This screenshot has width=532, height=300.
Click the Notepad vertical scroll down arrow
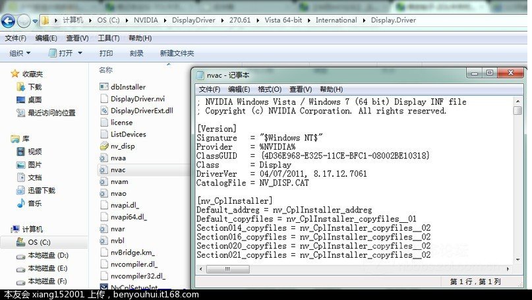517,260
